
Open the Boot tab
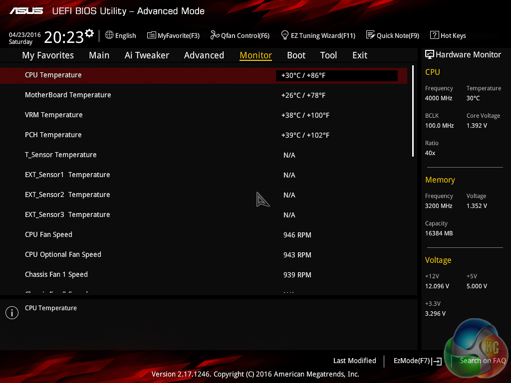[x=296, y=55]
